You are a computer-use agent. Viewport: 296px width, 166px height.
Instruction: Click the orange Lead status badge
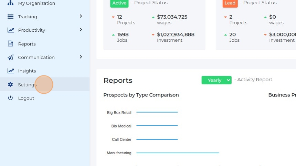coord(230,3)
